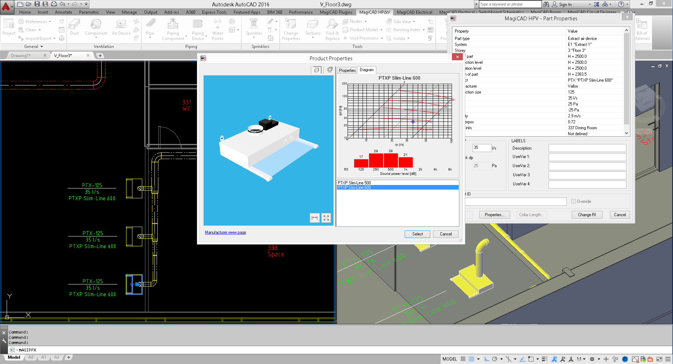Open the Manufacturer www page link
Screen dimensions: 673x364
pos(225,232)
